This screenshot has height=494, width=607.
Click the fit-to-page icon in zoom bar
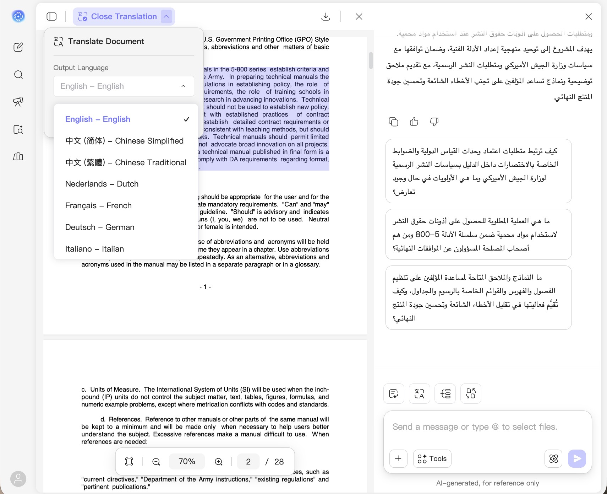pyautogui.click(x=129, y=461)
